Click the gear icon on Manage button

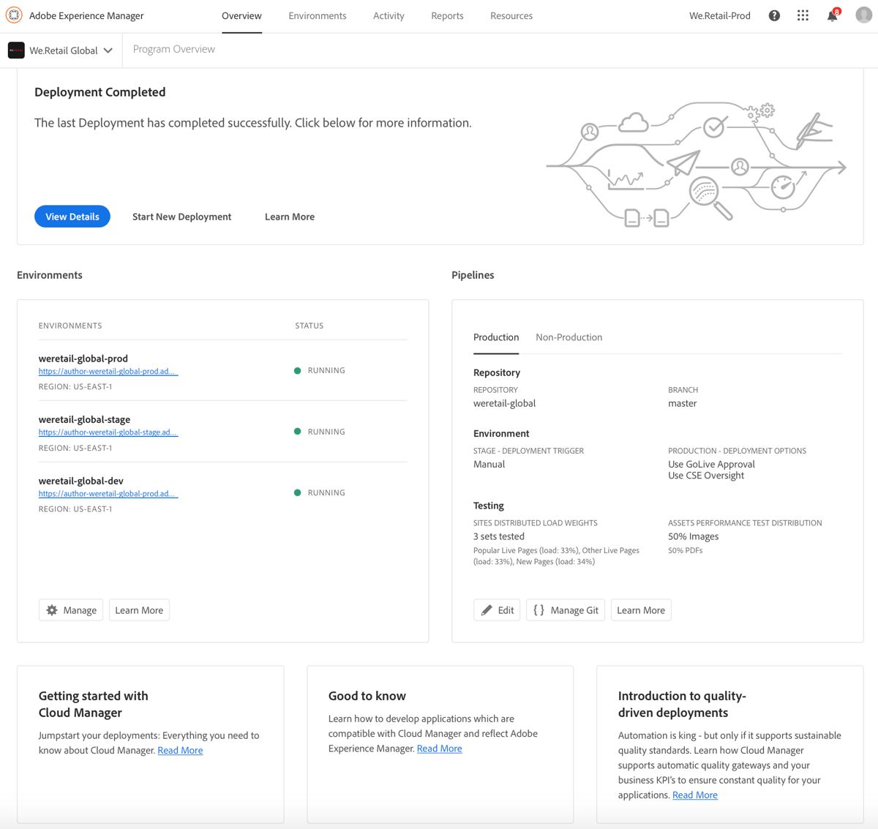52,610
